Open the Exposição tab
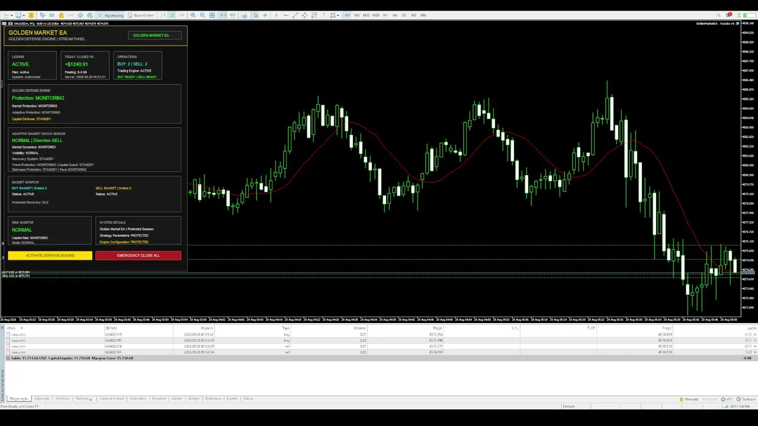Screen dimensions: 758x426 pyautogui.click(x=41, y=398)
